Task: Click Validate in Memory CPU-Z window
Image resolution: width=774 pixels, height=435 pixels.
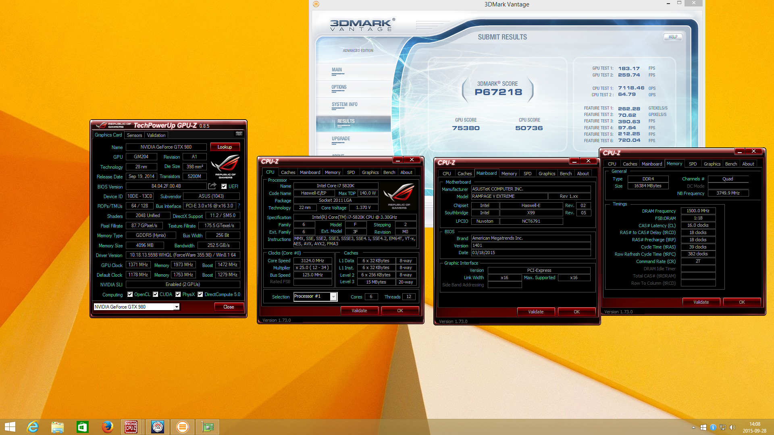Action: coord(701,302)
